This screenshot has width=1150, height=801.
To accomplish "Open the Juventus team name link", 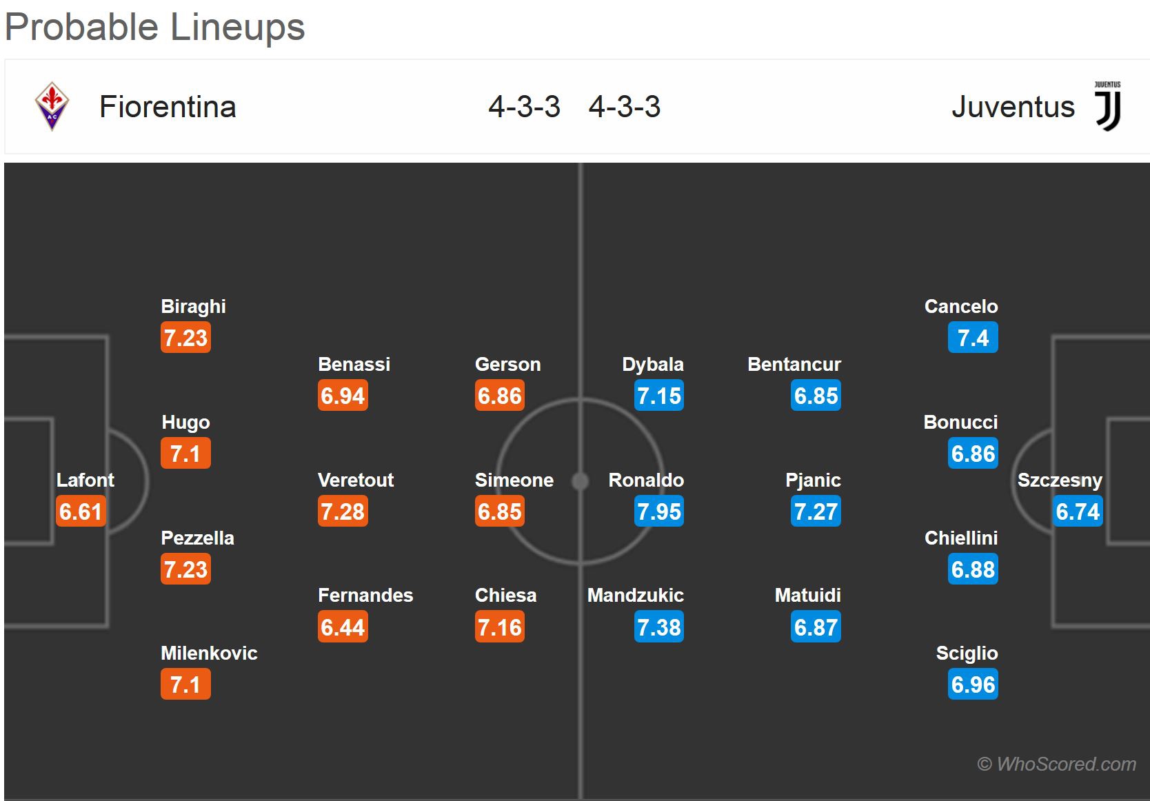I will 1013,107.
